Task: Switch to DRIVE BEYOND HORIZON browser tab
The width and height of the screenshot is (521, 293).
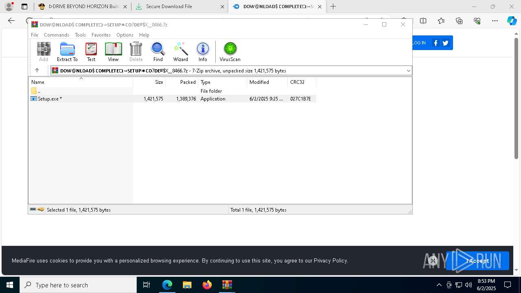Action: point(82,7)
